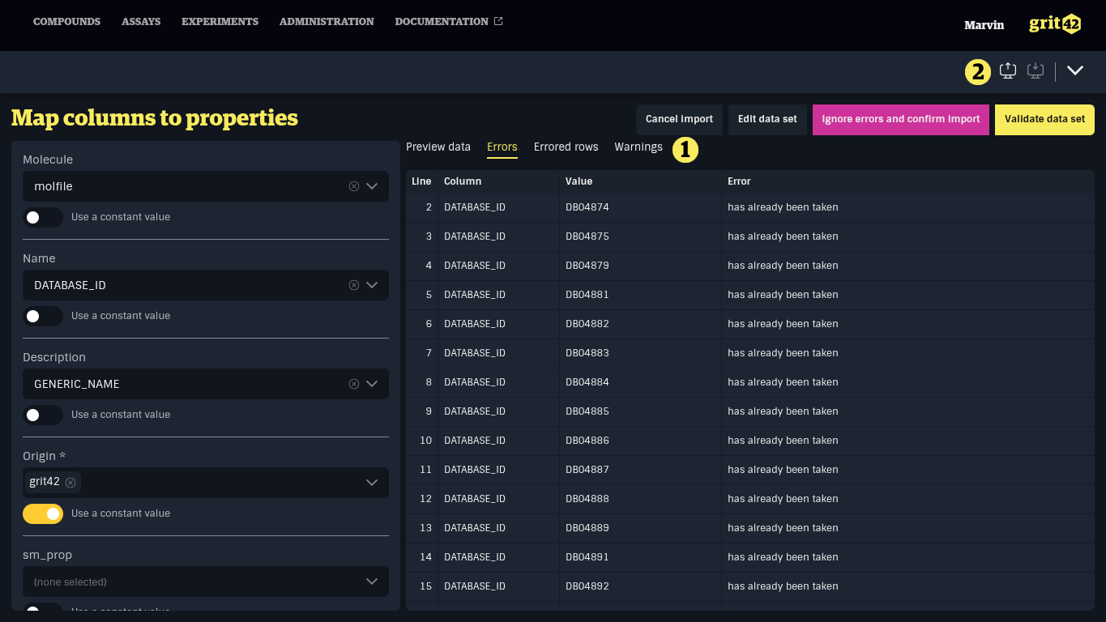Click value DB04889 in the table
Image resolution: width=1106 pixels, height=622 pixels.
coord(587,528)
